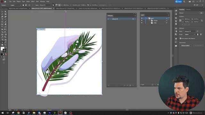Image resolution: width=205 pixels, height=115 pixels.
Task: Toggle visibility of the first sublayer
Action: coord(142,20)
